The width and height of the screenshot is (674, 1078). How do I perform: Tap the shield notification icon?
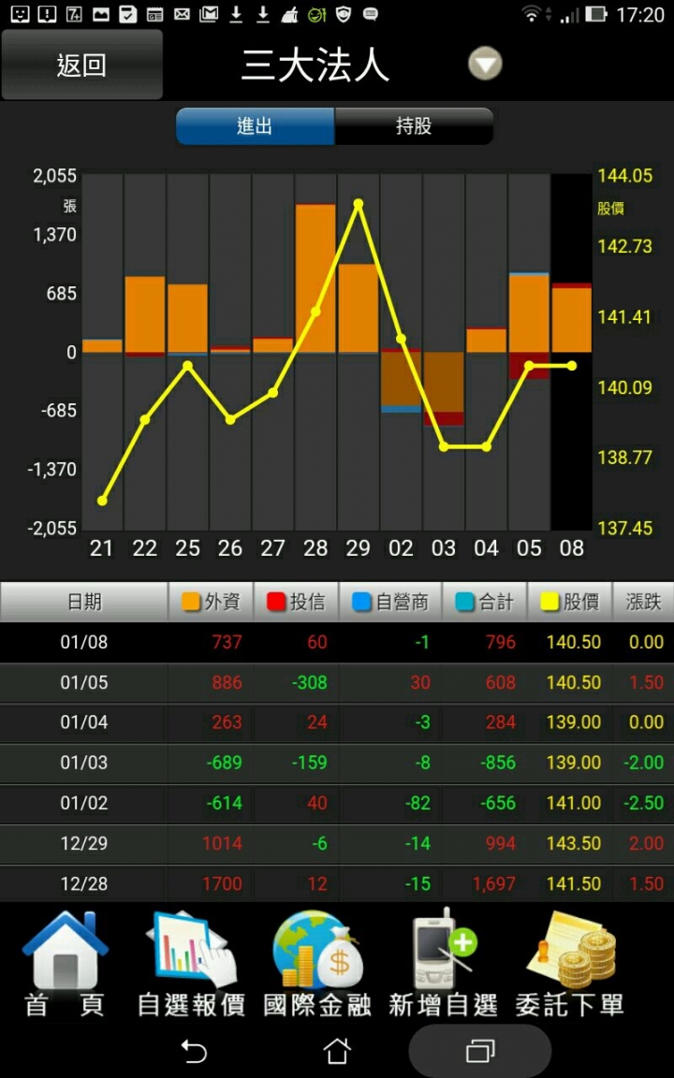344,14
